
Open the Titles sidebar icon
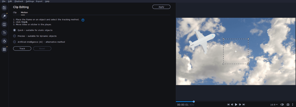coord(4,33)
